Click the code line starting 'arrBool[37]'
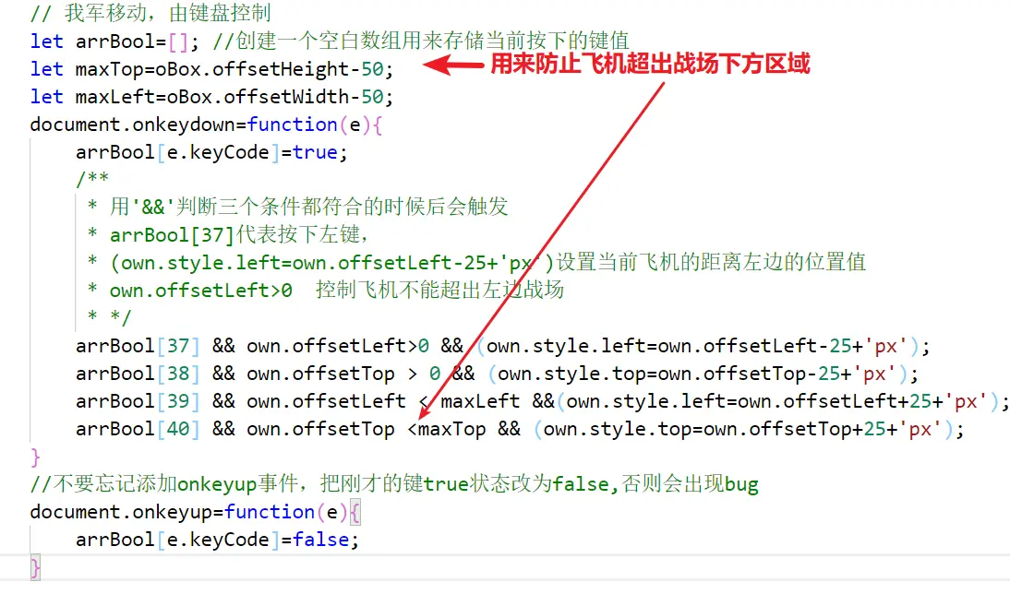The width and height of the screenshot is (1010, 606). 502,346
